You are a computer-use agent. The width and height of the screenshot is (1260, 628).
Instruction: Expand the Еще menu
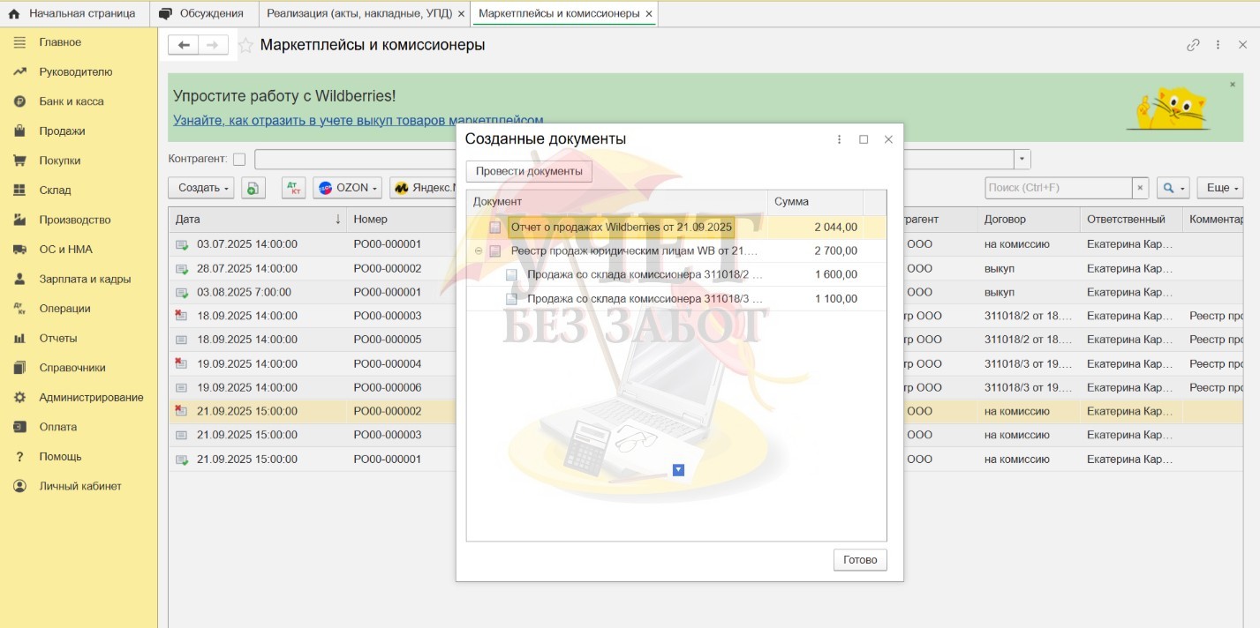coord(1223,188)
